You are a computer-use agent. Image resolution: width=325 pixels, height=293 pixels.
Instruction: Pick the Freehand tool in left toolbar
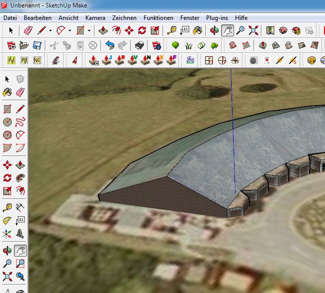pyautogui.click(x=20, y=122)
